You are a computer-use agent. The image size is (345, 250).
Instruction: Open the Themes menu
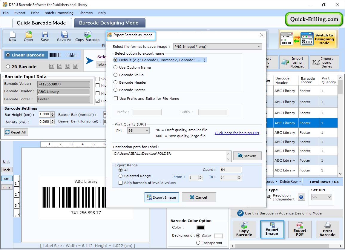pyautogui.click(x=86, y=13)
